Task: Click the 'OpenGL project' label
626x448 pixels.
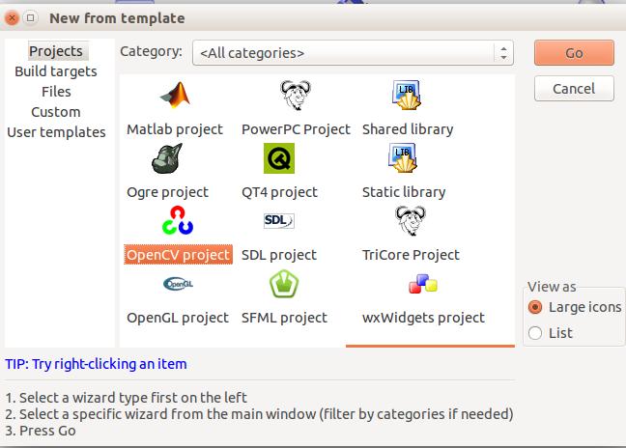Action: click(178, 318)
